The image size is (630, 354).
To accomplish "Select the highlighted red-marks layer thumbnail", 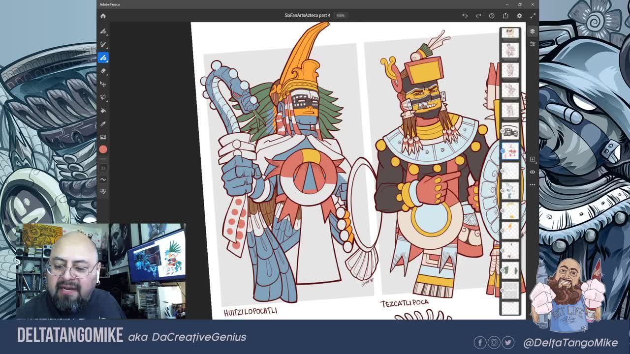I will tap(510, 151).
